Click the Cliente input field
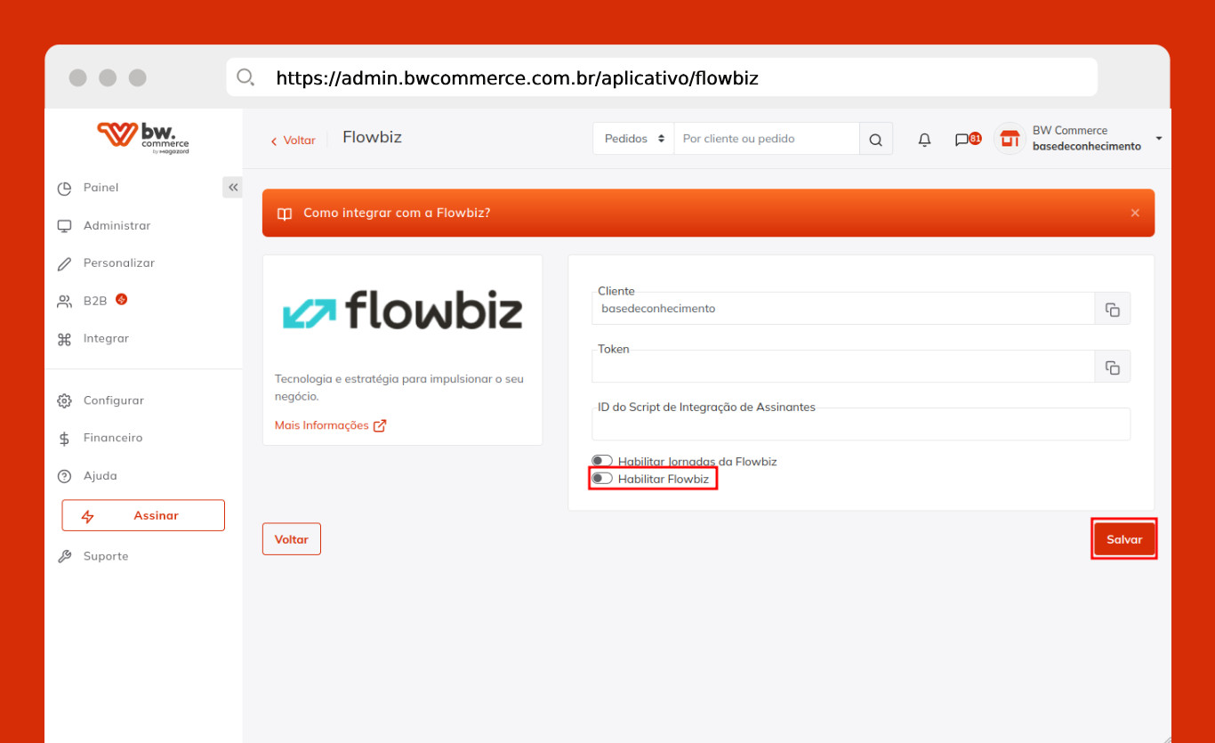Image resolution: width=1215 pixels, height=743 pixels. [x=843, y=309]
